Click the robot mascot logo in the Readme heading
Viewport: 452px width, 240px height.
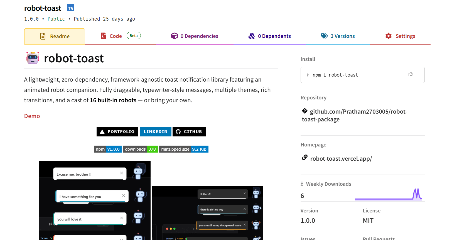[x=33, y=58]
